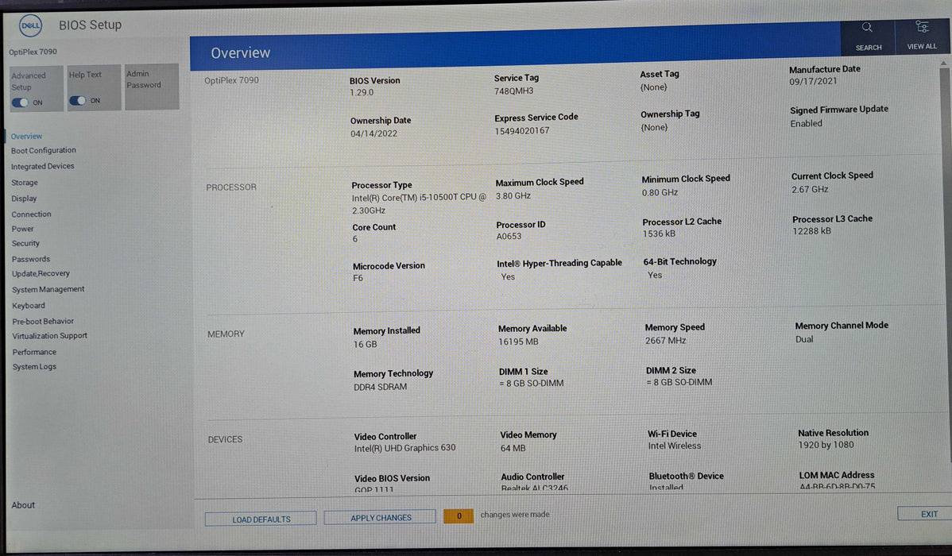The width and height of the screenshot is (952, 556).
Task: Click Wi-Fi Device value Intel Wireless
Action: (675, 446)
